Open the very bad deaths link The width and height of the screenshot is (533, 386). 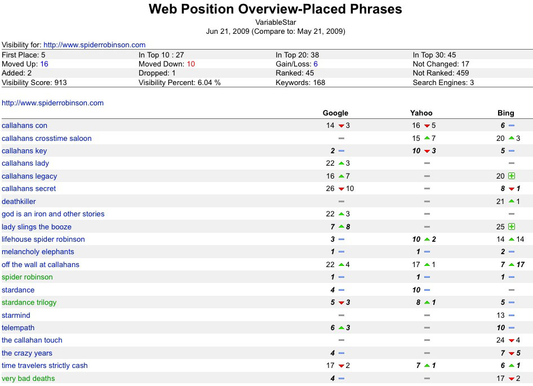point(28,378)
